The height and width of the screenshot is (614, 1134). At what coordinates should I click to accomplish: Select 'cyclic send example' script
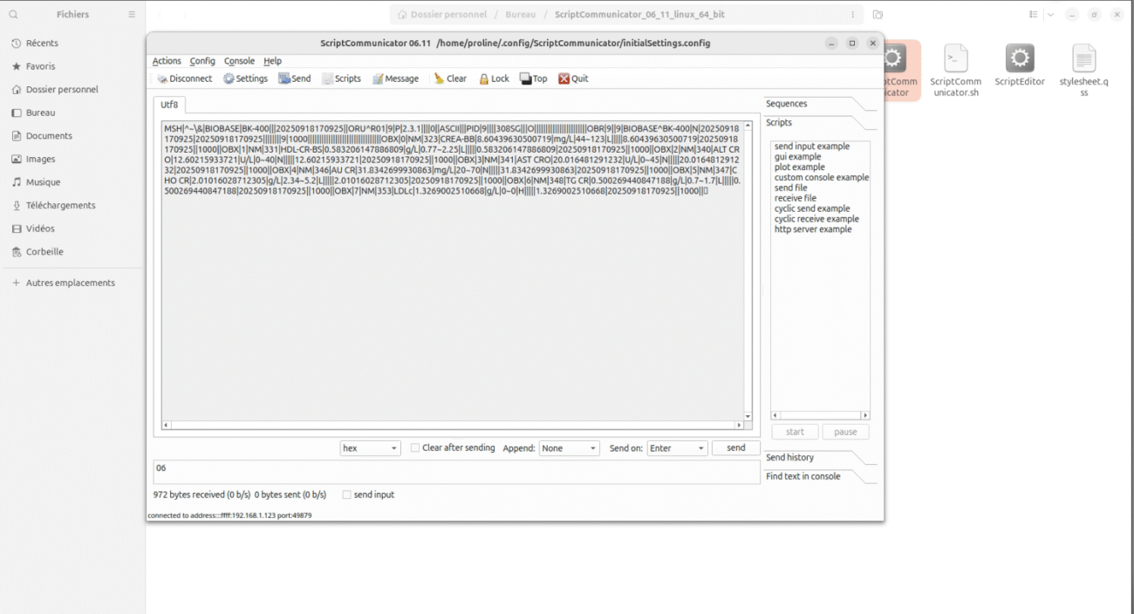pyautogui.click(x=812, y=209)
